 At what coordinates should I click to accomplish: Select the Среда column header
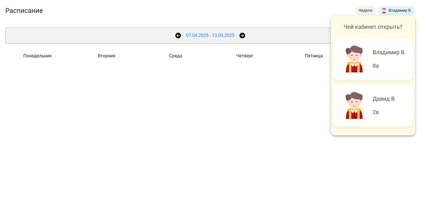(176, 56)
